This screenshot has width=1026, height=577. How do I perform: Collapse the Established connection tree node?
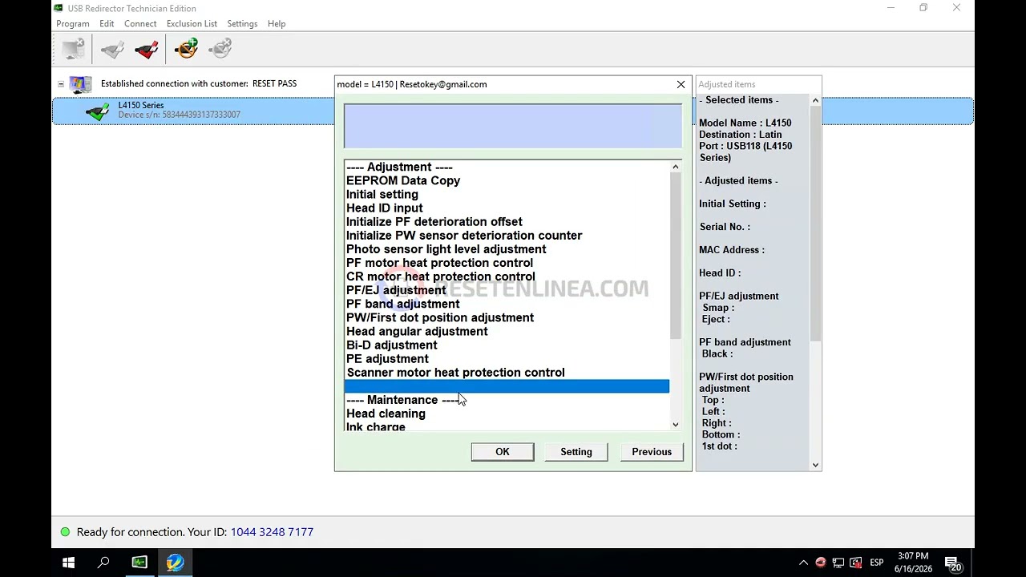tap(61, 84)
